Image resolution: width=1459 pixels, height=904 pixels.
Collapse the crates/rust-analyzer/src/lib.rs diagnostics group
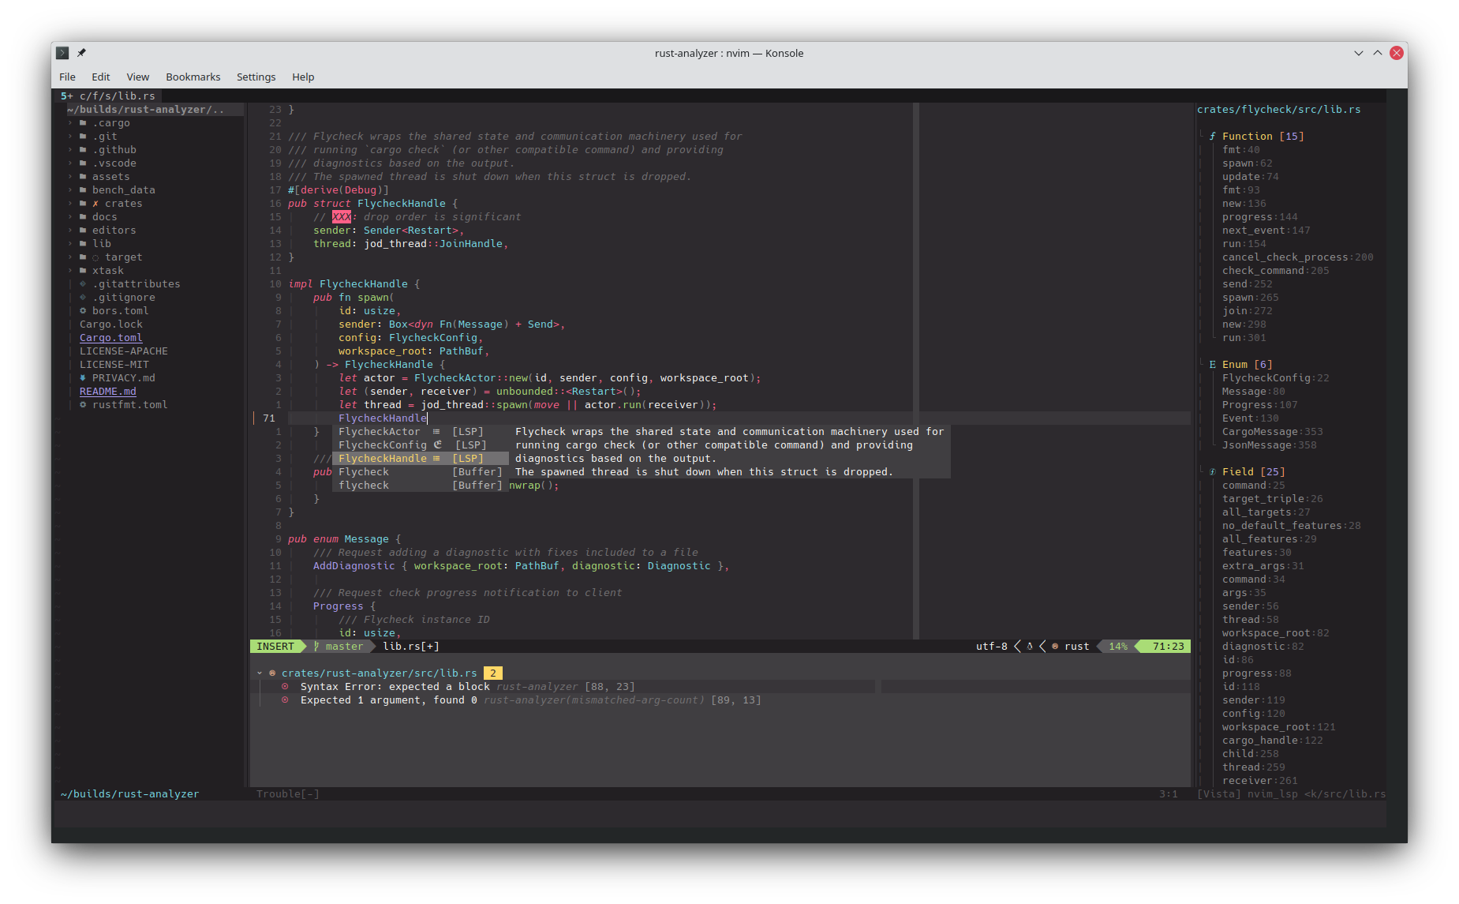click(x=260, y=673)
